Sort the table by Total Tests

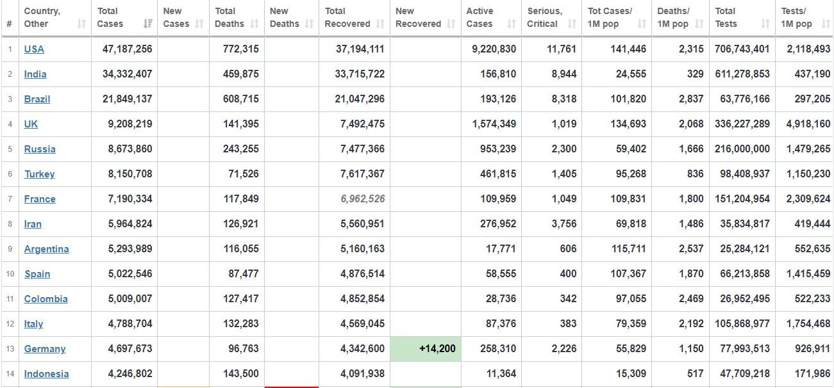tap(765, 24)
